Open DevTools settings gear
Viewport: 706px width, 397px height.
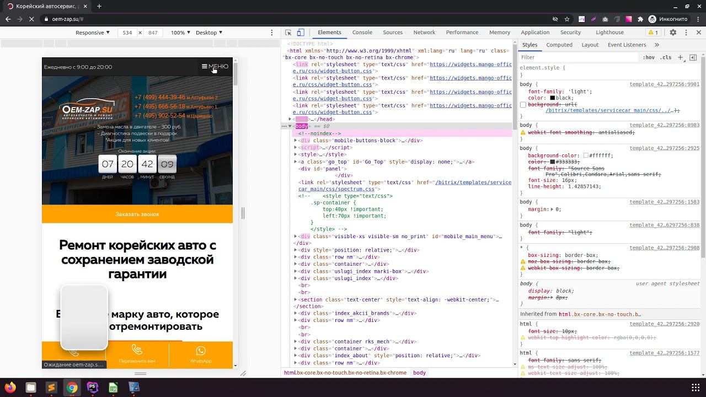673,33
